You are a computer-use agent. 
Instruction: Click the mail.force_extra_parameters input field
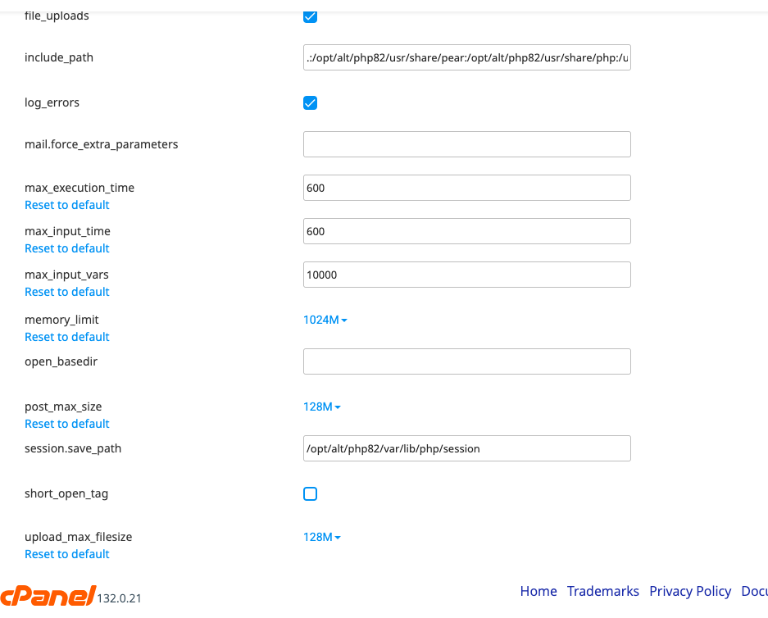(466, 144)
